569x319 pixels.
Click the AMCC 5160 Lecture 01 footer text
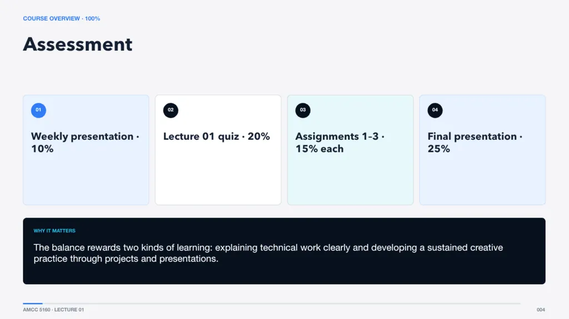pyautogui.click(x=53, y=310)
